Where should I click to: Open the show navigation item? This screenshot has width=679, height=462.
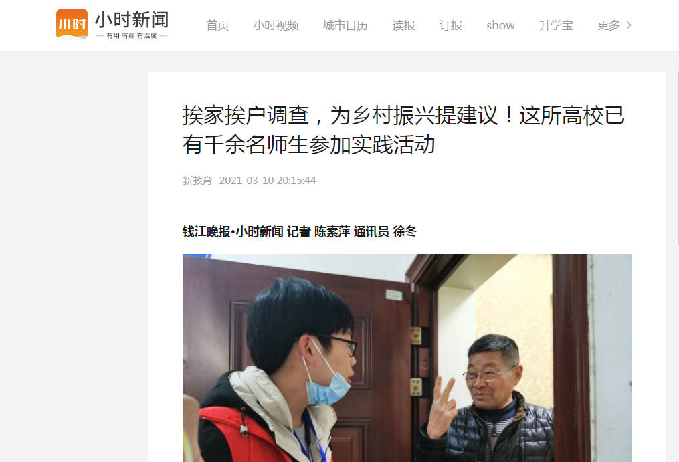[500, 25]
